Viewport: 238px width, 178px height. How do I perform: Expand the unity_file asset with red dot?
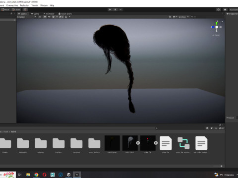(156, 143)
